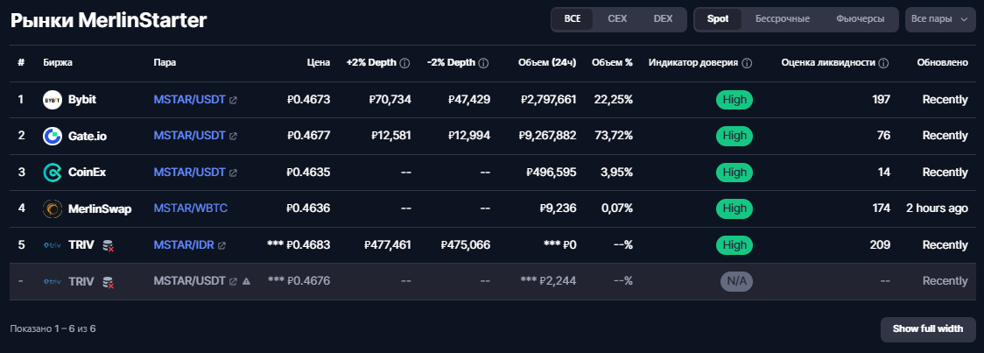
Task: Click the volume ₽9,267,882
Action: point(547,136)
